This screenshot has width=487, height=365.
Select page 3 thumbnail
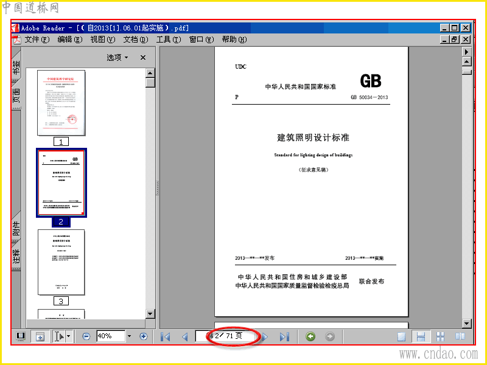61,262
